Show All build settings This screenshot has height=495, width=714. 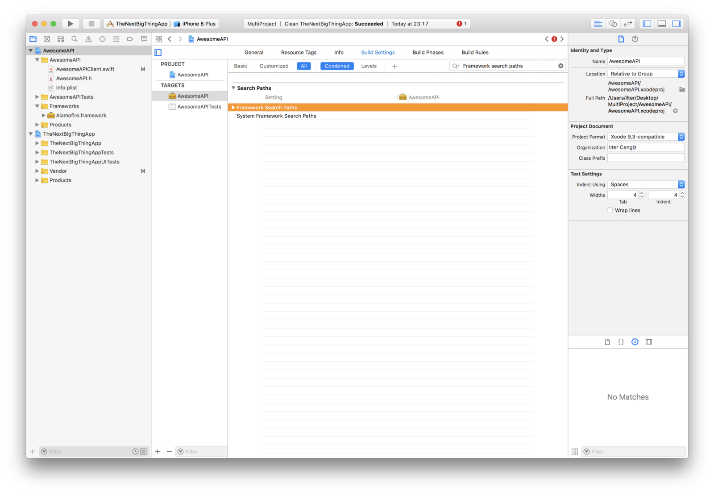(303, 66)
